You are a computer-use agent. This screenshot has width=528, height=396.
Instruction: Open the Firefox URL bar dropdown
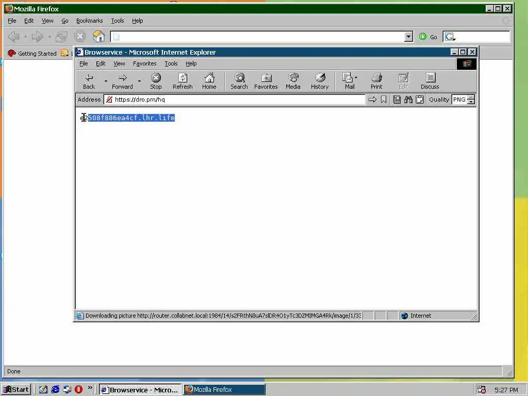click(408, 37)
